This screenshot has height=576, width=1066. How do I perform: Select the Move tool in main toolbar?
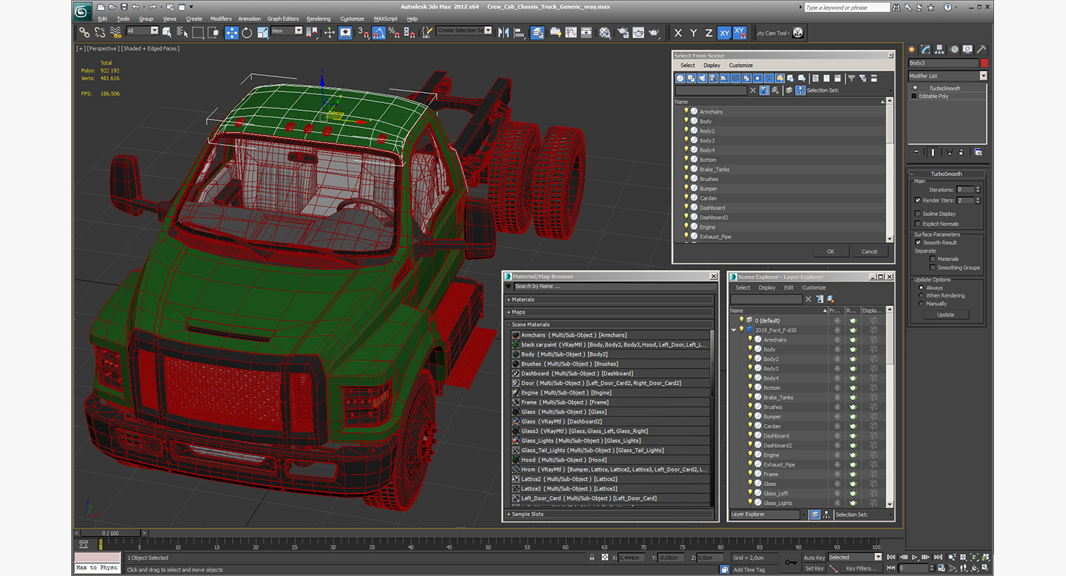[x=232, y=32]
